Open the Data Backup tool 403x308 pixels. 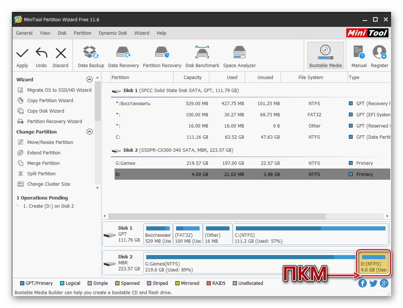coord(91,53)
